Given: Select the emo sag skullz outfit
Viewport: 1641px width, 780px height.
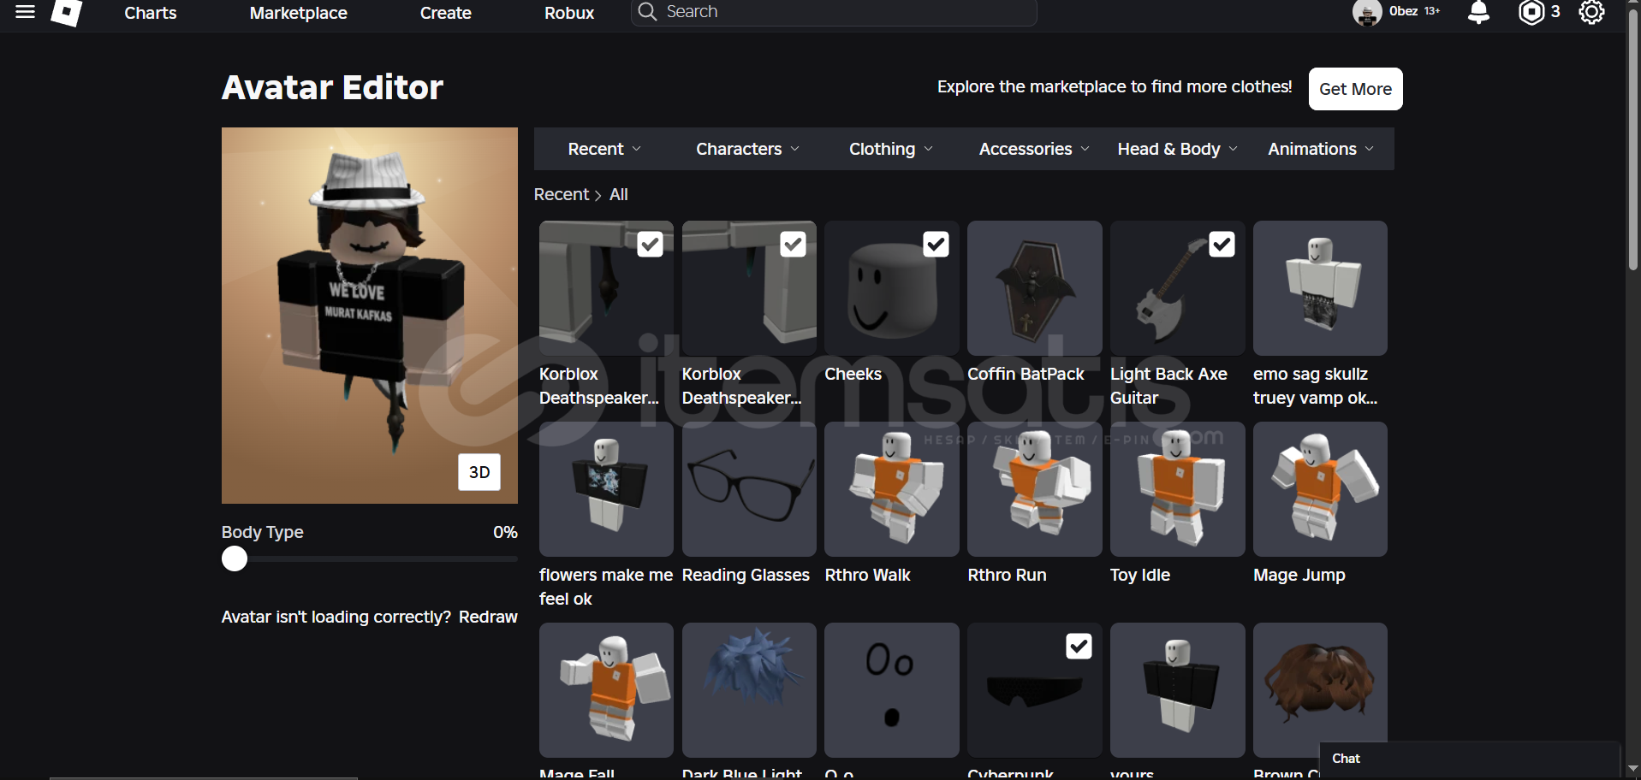Looking at the screenshot, I should [x=1320, y=288].
